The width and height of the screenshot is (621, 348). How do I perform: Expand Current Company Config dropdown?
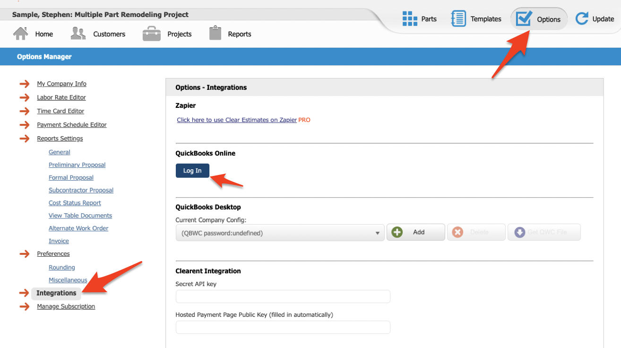280,233
